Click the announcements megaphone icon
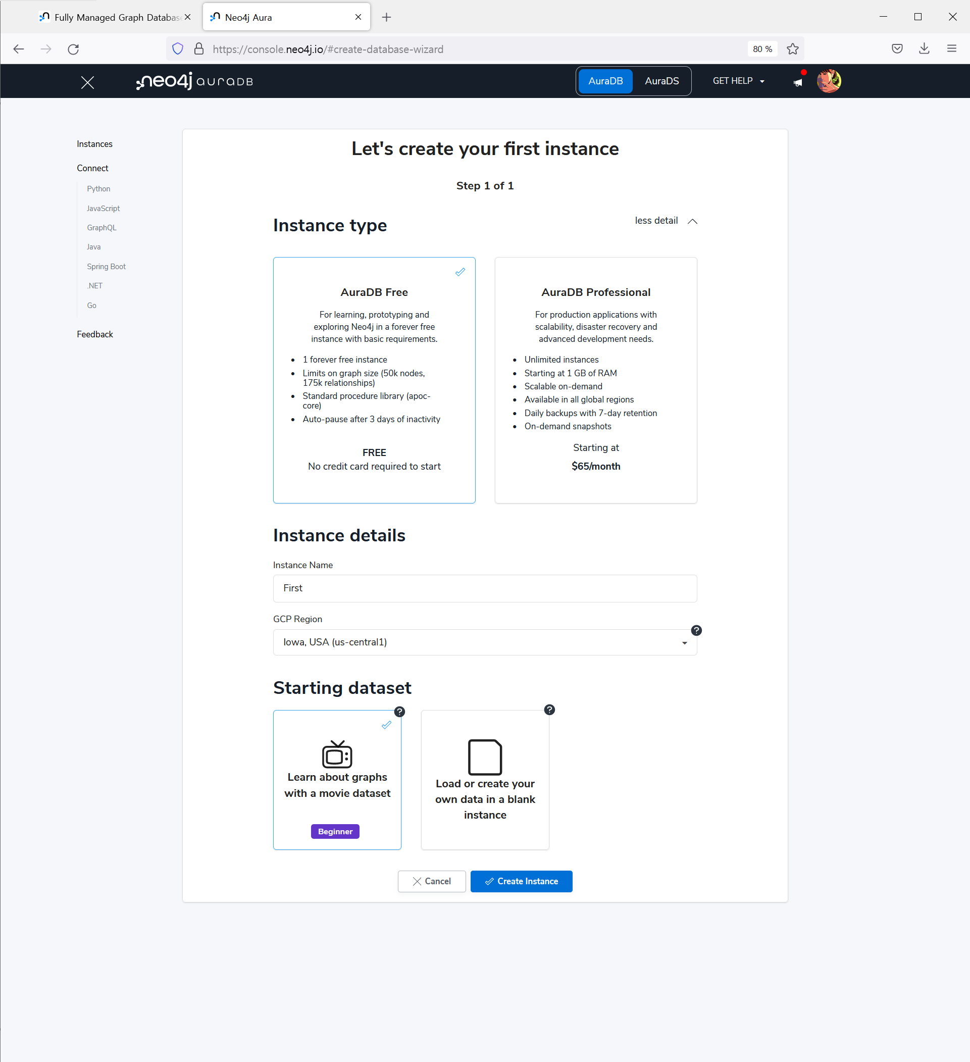Image resolution: width=970 pixels, height=1062 pixels. pyautogui.click(x=798, y=82)
